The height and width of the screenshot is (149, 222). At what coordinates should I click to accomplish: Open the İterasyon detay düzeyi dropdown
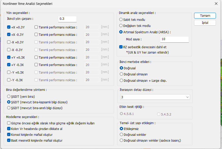(x=155, y=97)
